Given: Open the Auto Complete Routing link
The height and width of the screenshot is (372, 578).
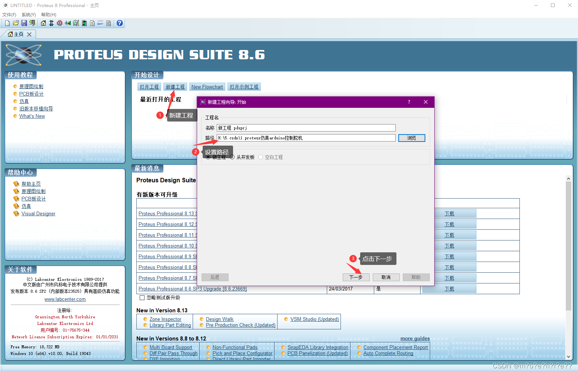Looking at the screenshot, I should coord(388,353).
